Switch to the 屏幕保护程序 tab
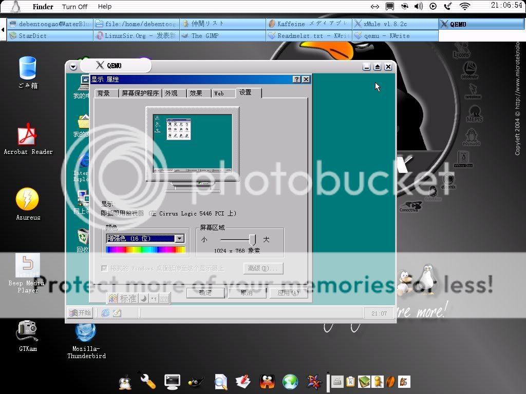526x394 pixels. [140, 93]
